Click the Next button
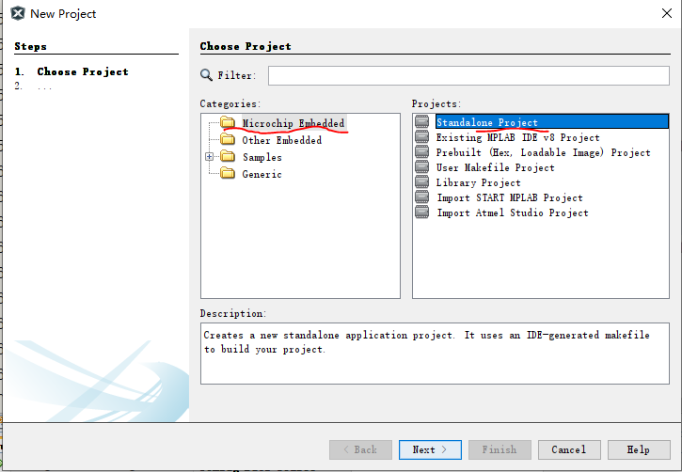 430,449
